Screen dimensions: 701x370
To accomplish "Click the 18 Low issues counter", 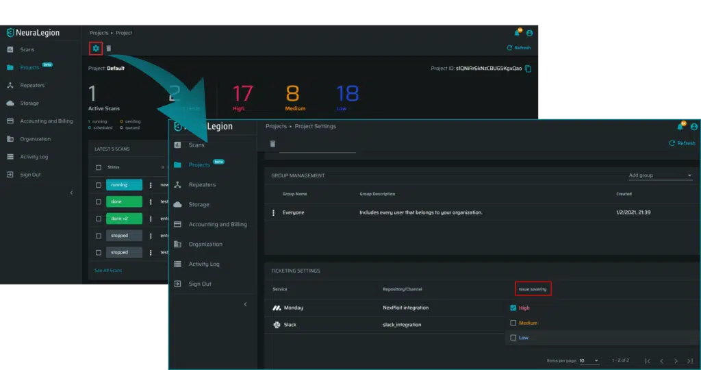I will tap(347, 97).
